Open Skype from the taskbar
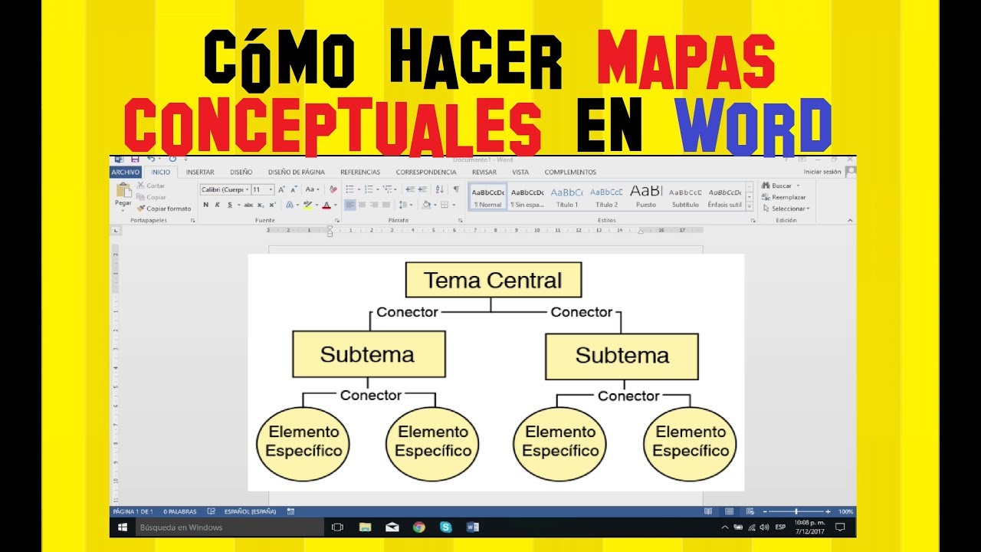 click(446, 527)
